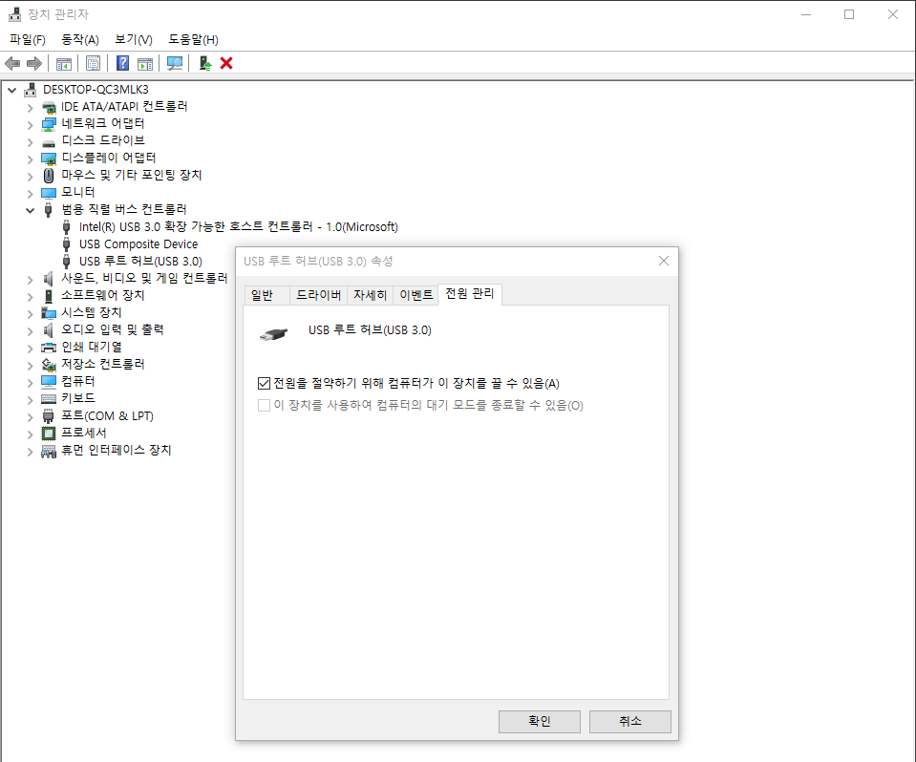Click the scan for hardware changes icon
This screenshot has width=916, height=762.
click(174, 63)
